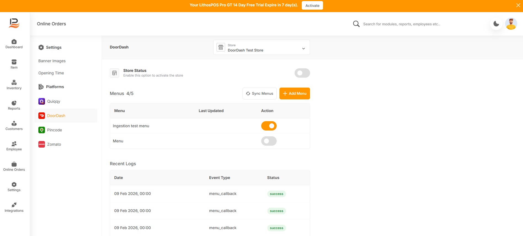
Task: Disable the Ingestion test menu toggle
Action: pos(269,126)
